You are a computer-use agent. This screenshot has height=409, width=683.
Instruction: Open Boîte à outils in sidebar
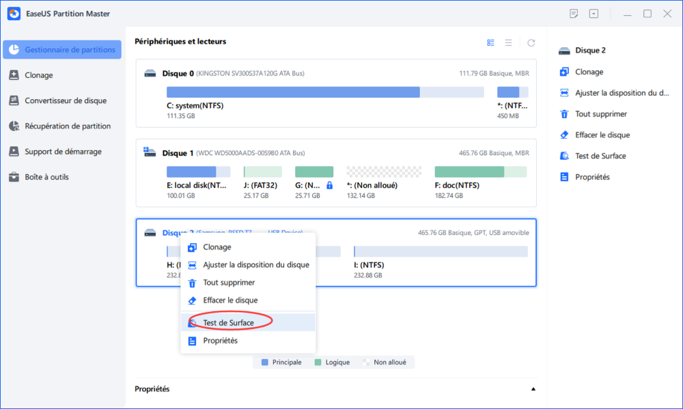tap(46, 177)
